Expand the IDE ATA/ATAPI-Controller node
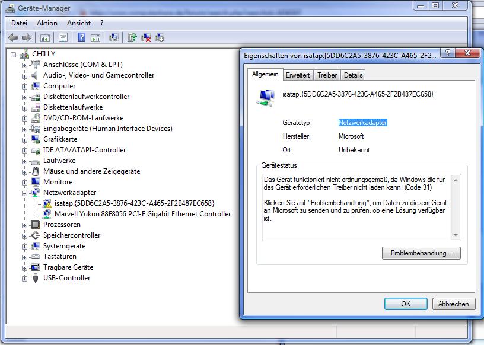This screenshot has height=345, width=484. pyautogui.click(x=24, y=151)
